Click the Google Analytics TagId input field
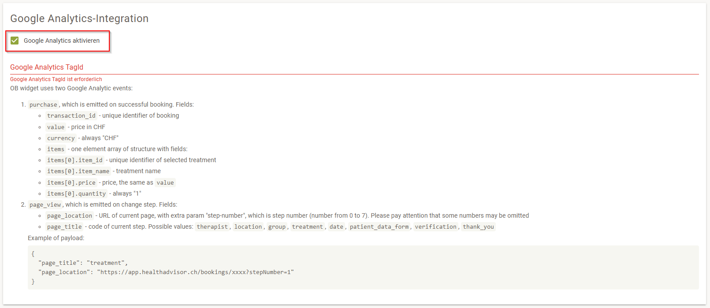The image size is (710, 308). (x=354, y=67)
